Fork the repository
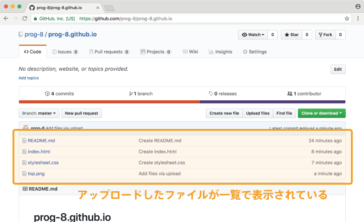 click(x=325, y=35)
